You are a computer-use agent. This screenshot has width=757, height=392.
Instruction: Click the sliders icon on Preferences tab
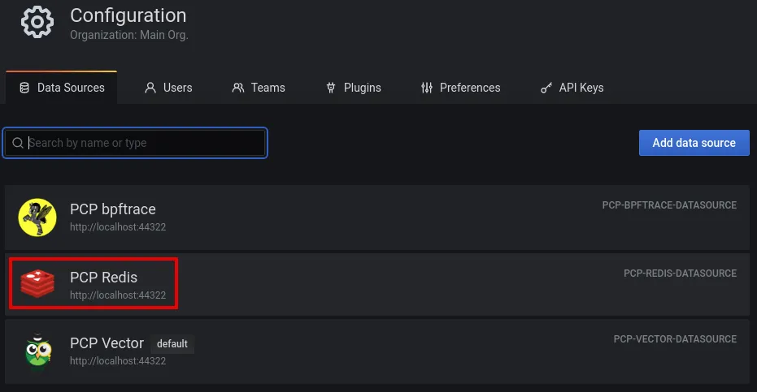coord(427,88)
